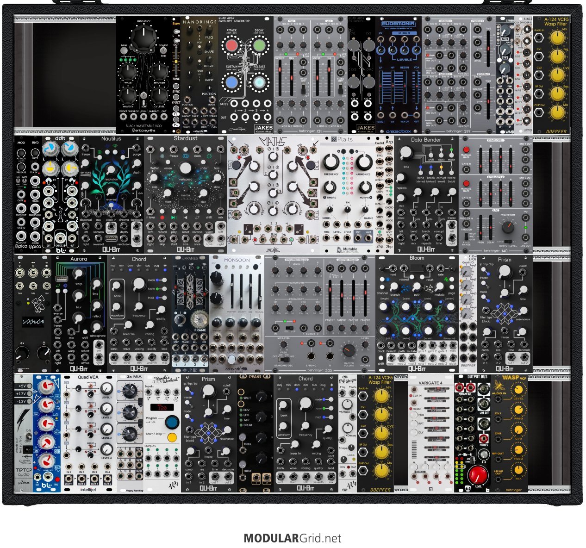
Task: Click the Data Bender time knob
Action: [405, 153]
